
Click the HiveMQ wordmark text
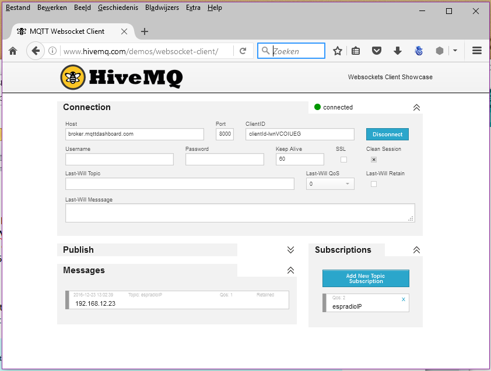(136, 77)
